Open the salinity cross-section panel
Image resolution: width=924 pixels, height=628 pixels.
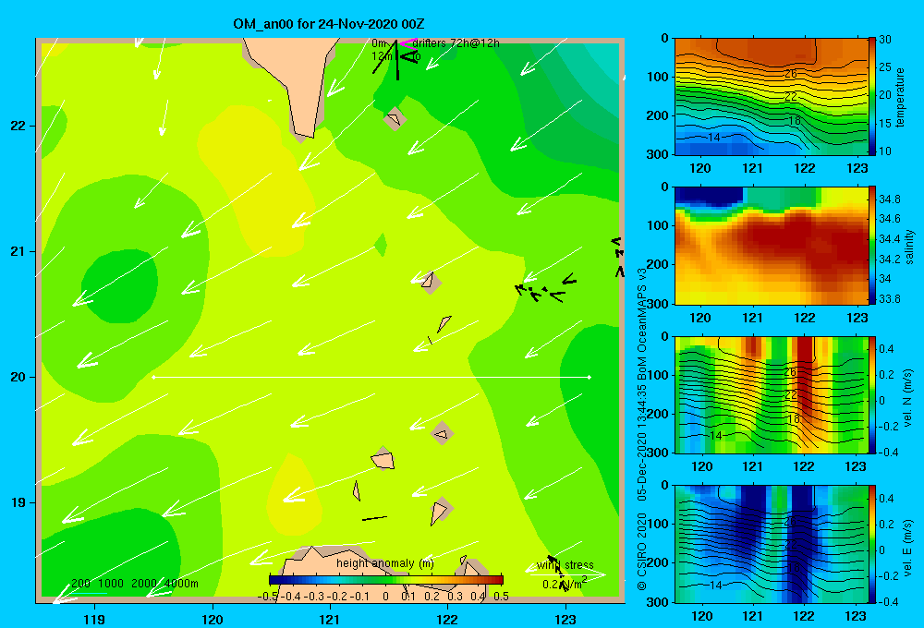pos(771,246)
